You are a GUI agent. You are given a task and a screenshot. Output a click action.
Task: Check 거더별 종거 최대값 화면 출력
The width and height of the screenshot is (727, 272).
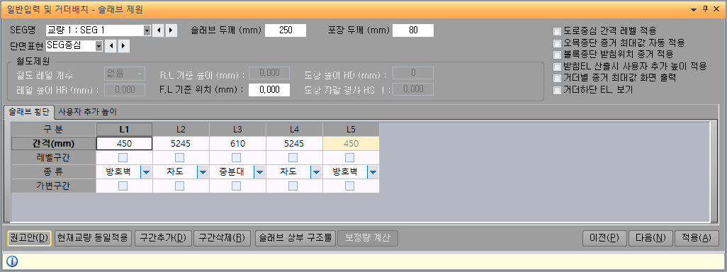pyautogui.click(x=558, y=79)
